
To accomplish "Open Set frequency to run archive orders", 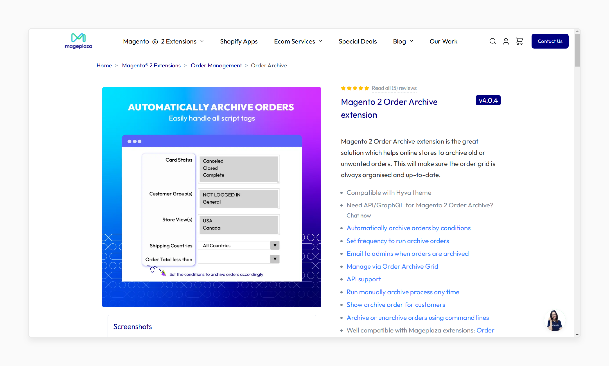I will (x=398, y=241).
